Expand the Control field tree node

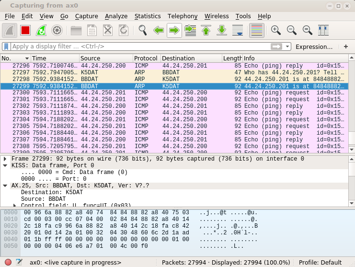[x=14, y=205]
